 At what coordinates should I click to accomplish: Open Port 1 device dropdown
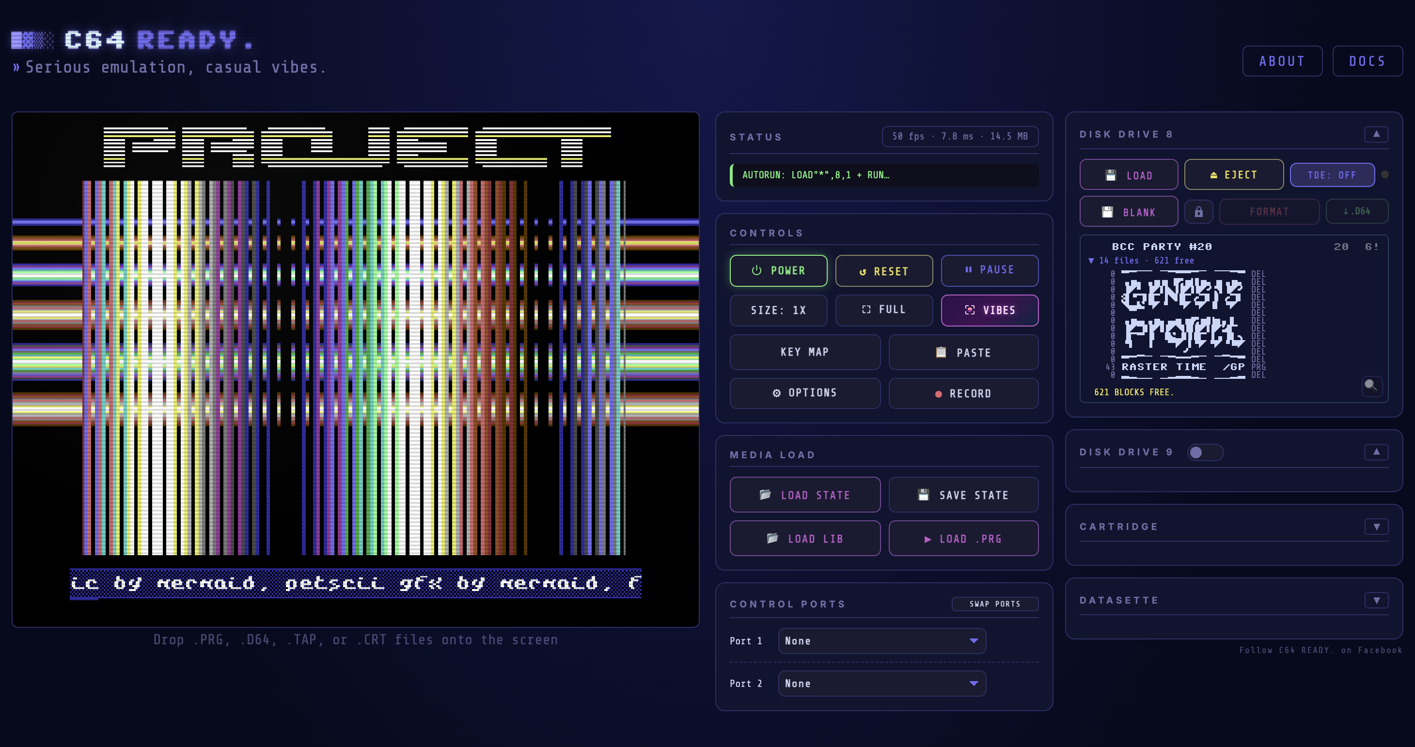click(x=881, y=641)
